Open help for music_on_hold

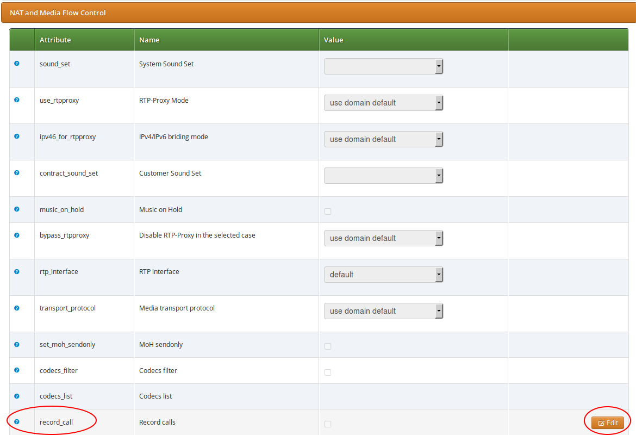tap(16, 209)
